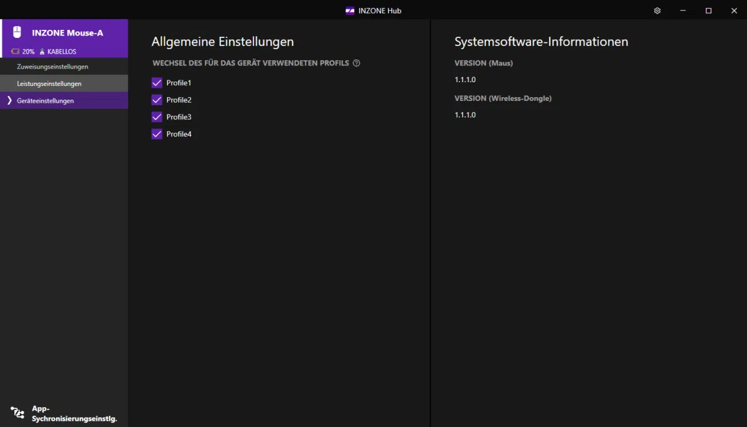Click the App-Synchronisierung icon at bottom left
The height and width of the screenshot is (427, 747).
coord(17,412)
